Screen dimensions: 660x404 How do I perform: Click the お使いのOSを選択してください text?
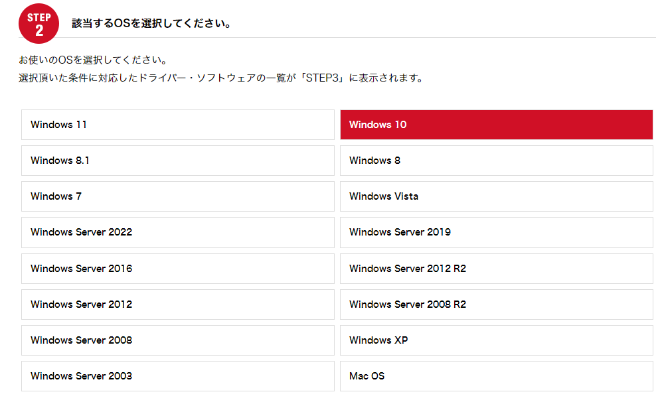pos(92,60)
